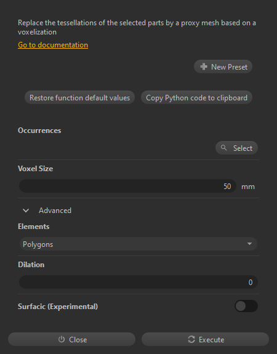Viewport: 277px width, 354px height.
Task: Click the Elements dropdown arrow
Action: pos(249,244)
